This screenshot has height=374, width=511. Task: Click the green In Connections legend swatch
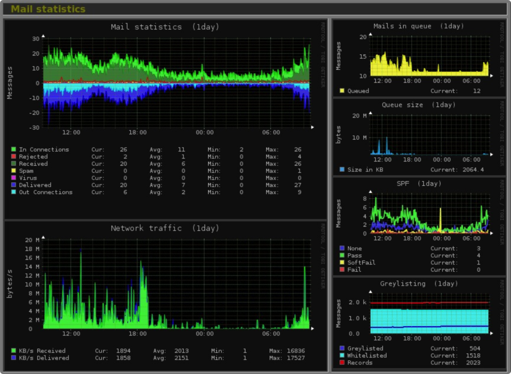(x=14, y=150)
